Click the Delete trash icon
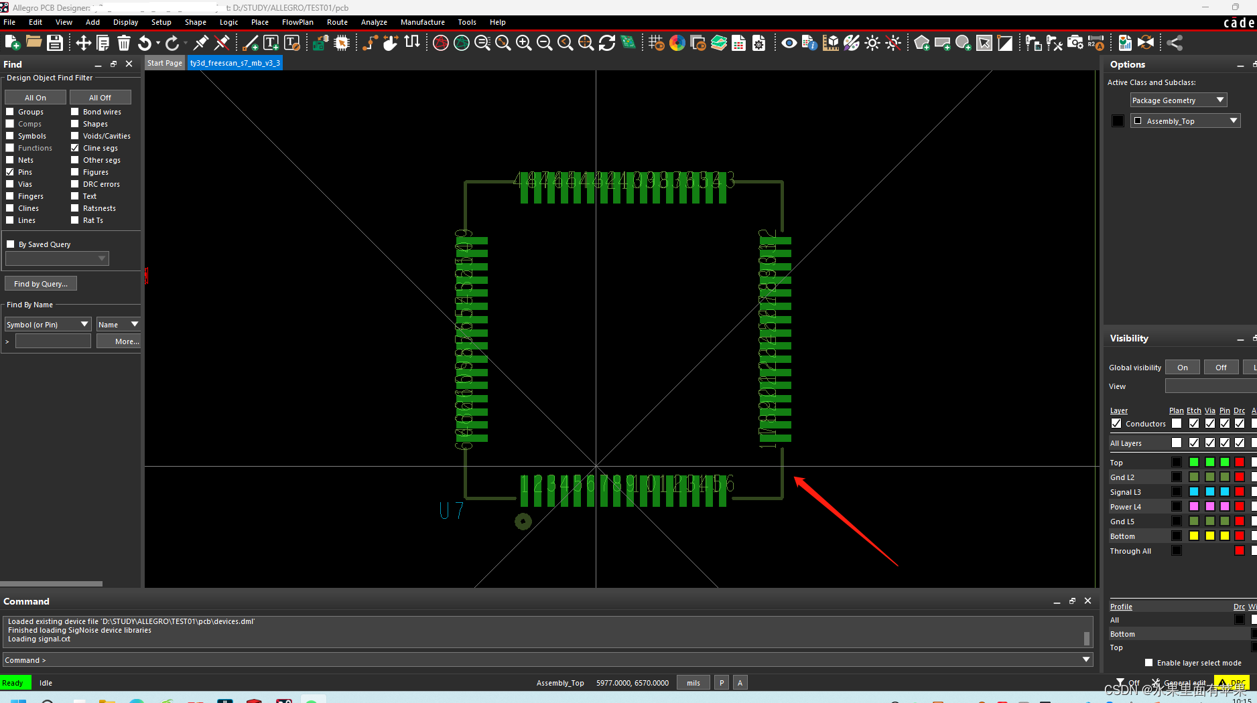 [124, 44]
